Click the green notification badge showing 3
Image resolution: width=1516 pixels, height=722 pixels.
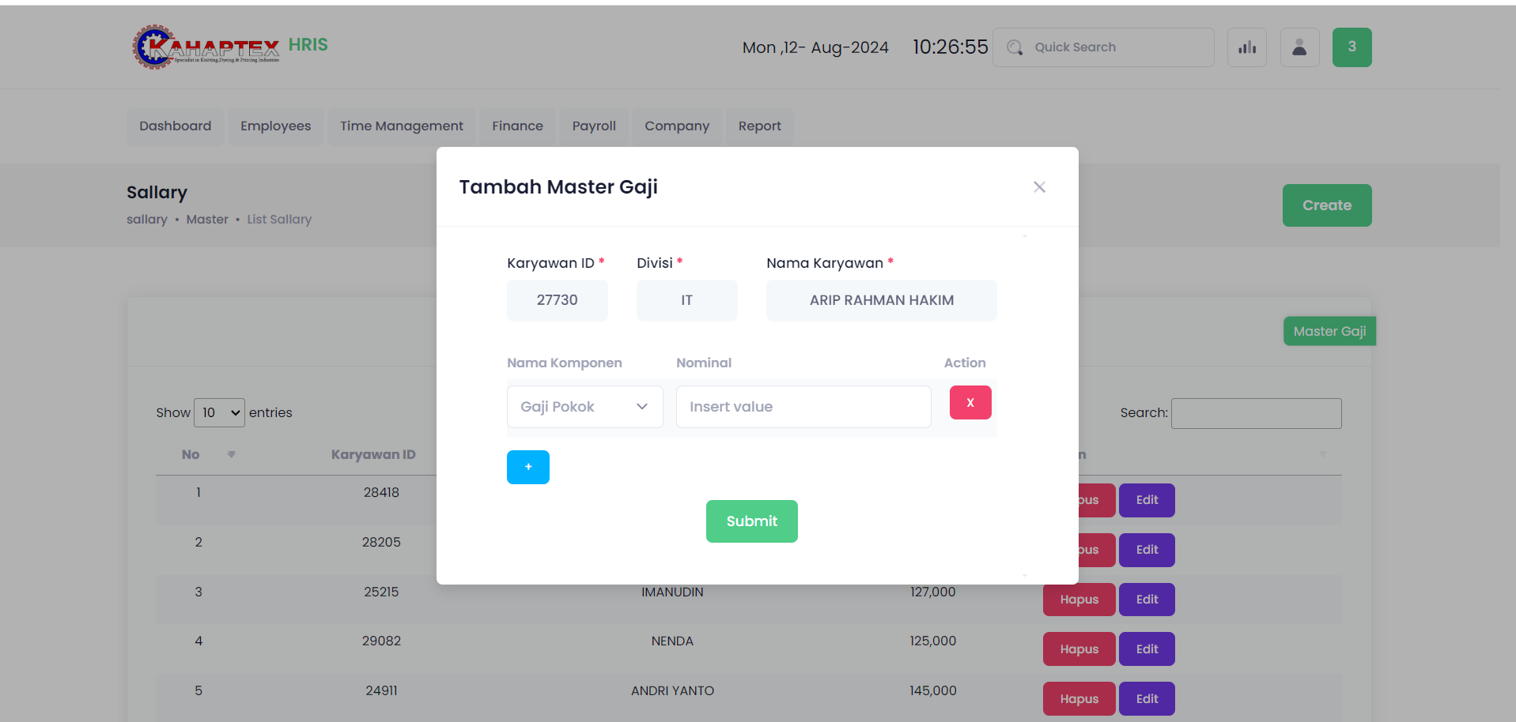coord(1352,47)
